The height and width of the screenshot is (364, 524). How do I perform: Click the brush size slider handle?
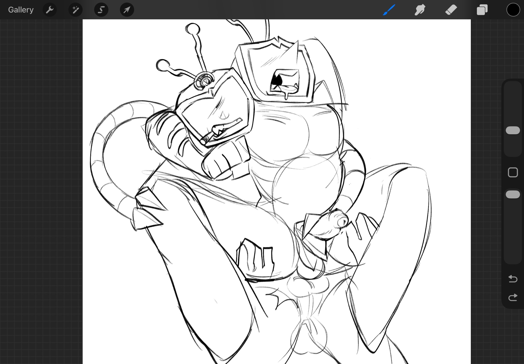[x=513, y=130]
